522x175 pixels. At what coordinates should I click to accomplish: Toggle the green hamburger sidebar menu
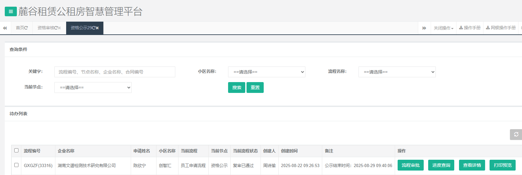10,12
